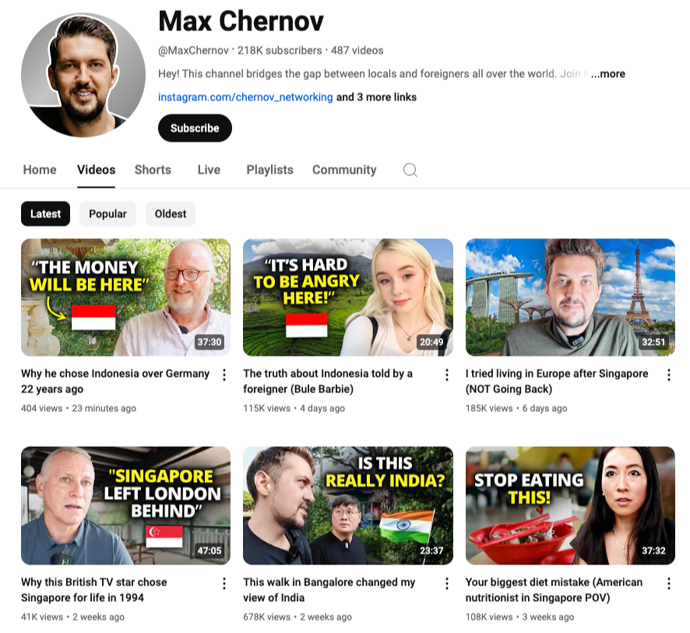Viewport: 690px width, 633px height.
Task: Switch to the Playlists tab
Action: (269, 170)
